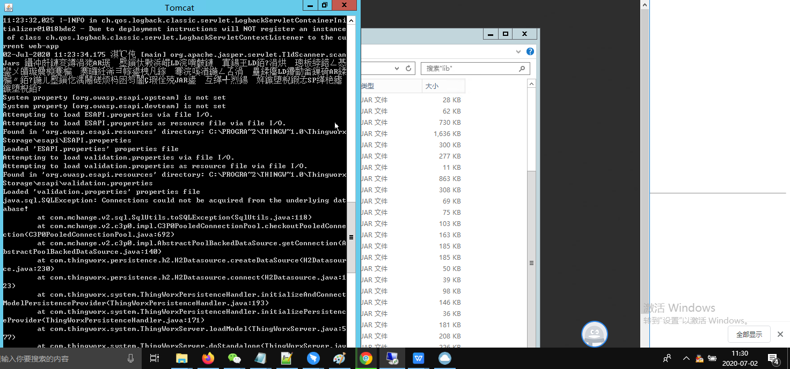Click the Task View taskbar button
Image resolution: width=790 pixels, height=369 pixels.
pyautogui.click(x=155, y=359)
